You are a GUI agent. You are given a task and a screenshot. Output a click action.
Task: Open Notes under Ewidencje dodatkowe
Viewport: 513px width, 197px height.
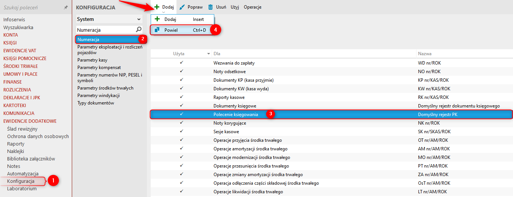tap(14, 166)
